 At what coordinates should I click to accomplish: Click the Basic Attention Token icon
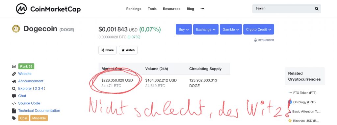[290, 112]
